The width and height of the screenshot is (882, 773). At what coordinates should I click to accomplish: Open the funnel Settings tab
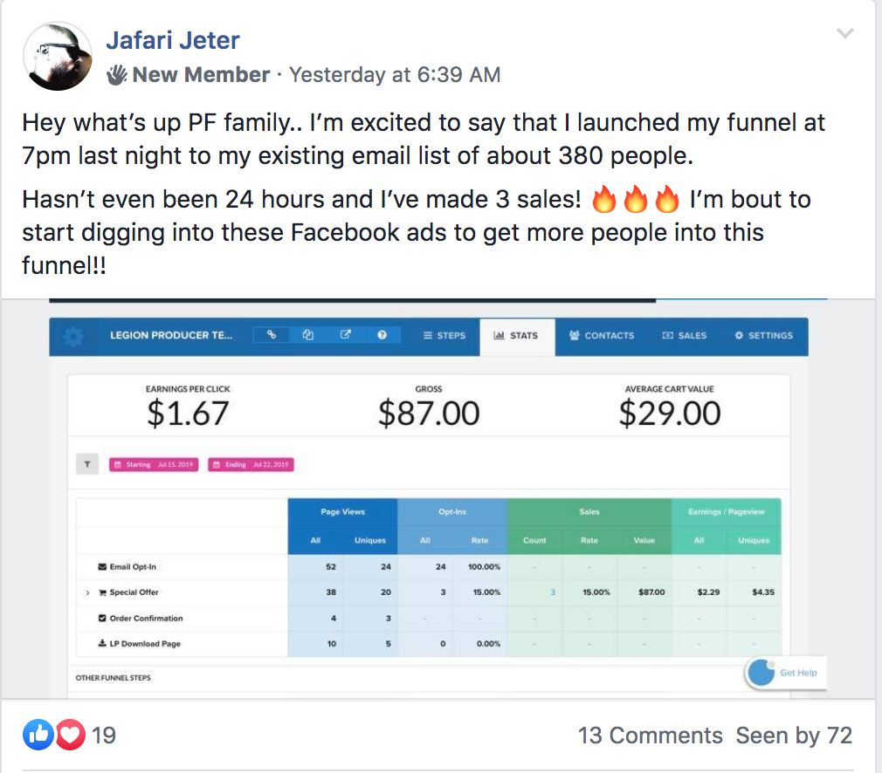pos(763,335)
